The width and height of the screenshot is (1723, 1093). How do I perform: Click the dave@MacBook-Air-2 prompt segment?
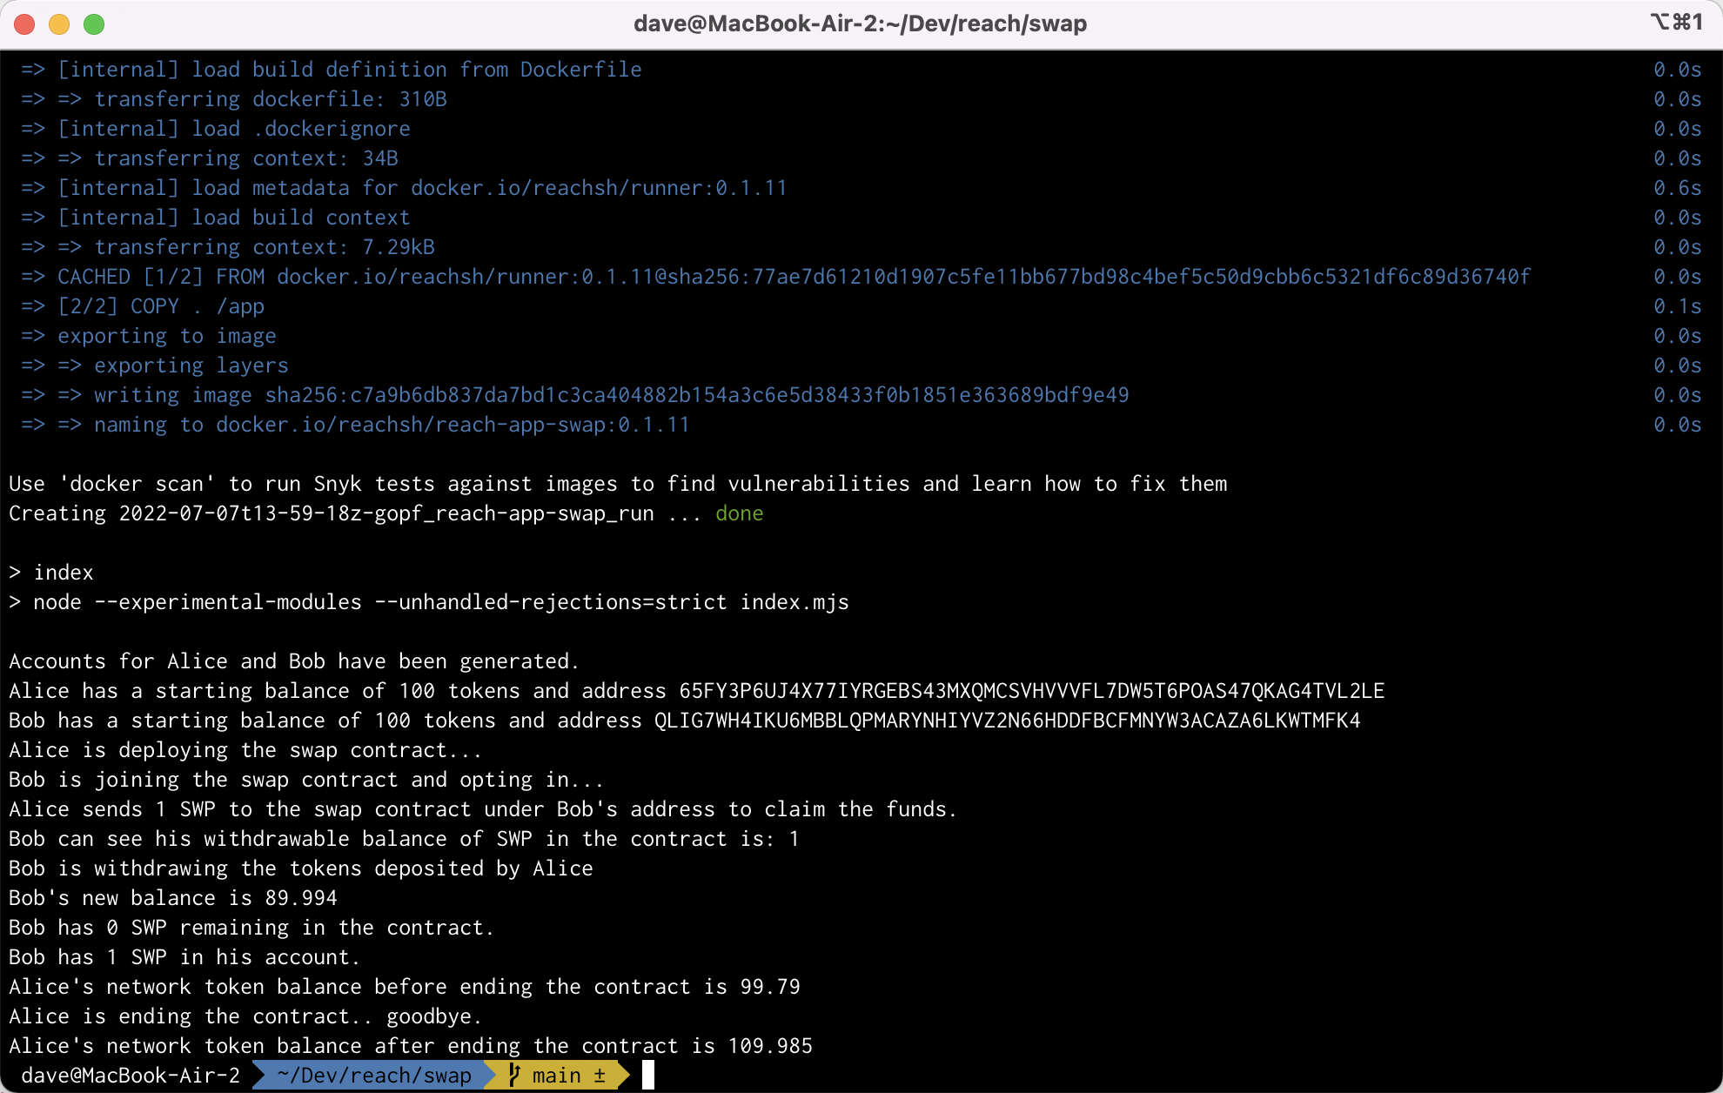[x=131, y=1076]
